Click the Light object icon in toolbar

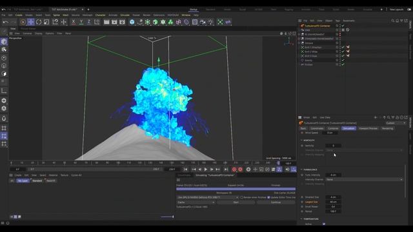click(210, 22)
